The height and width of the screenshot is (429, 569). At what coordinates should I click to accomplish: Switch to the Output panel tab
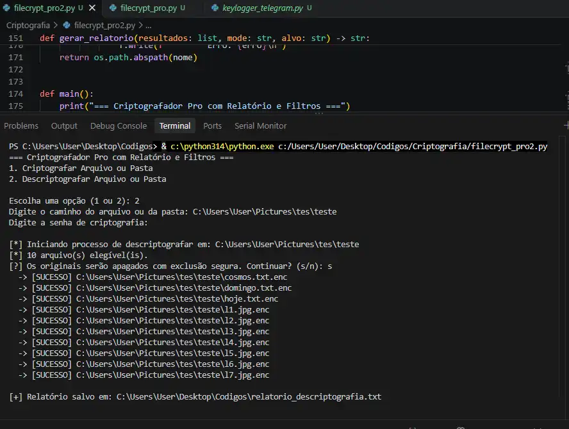pyautogui.click(x=64, y=126)
